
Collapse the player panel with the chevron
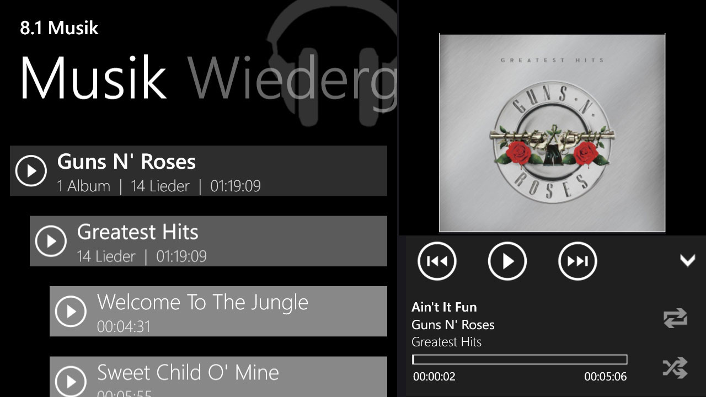tap(687, 260)
